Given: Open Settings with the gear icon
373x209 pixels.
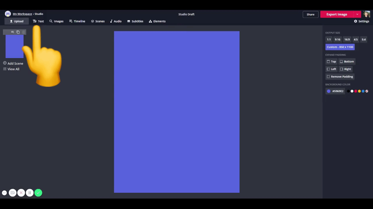Looking at the screenshot, I should click(x=361, y=21).
